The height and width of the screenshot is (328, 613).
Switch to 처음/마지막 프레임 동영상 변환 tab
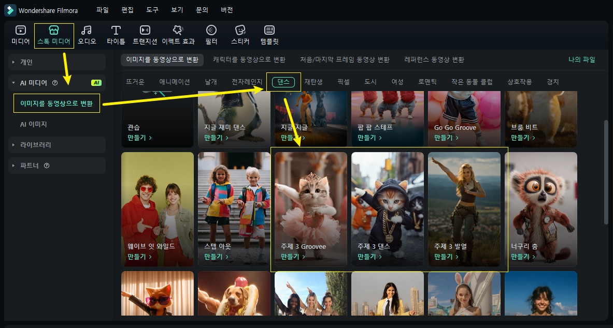345,59
